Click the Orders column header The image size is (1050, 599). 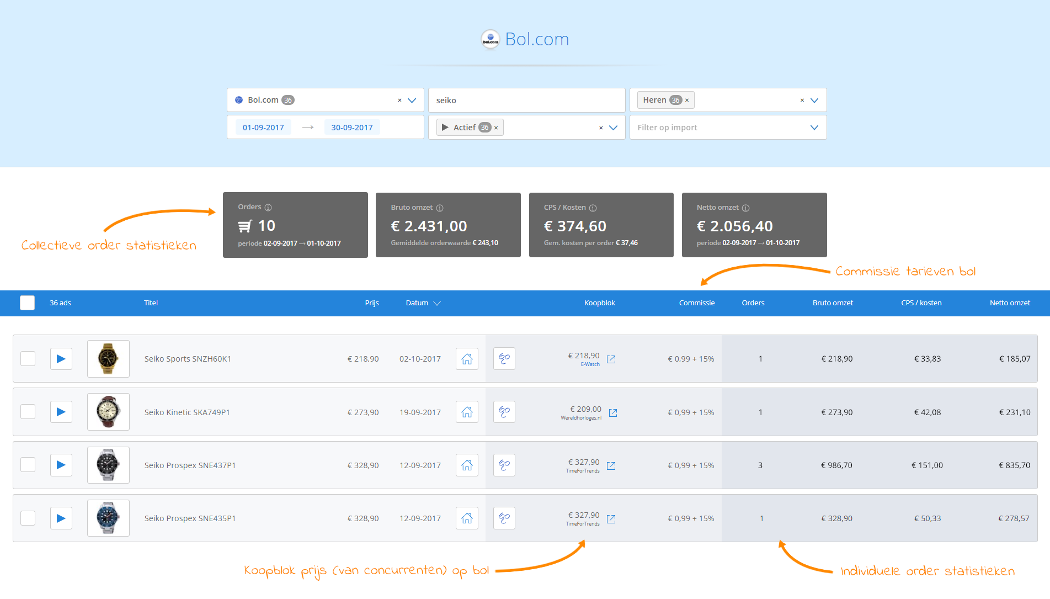(753, 303)
